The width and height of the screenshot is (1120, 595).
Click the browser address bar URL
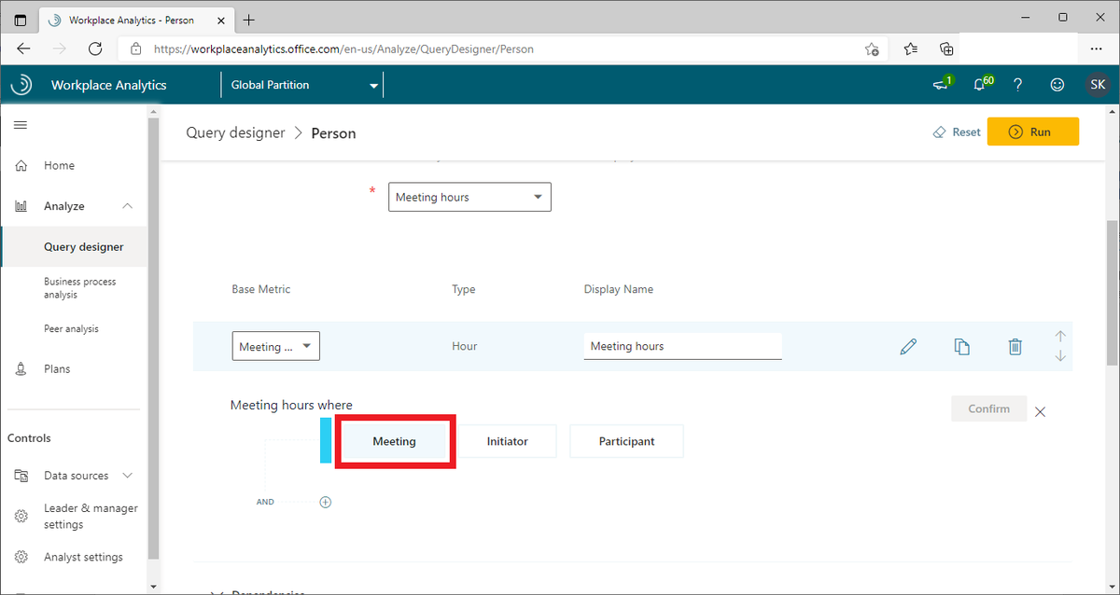click(343, 48)
